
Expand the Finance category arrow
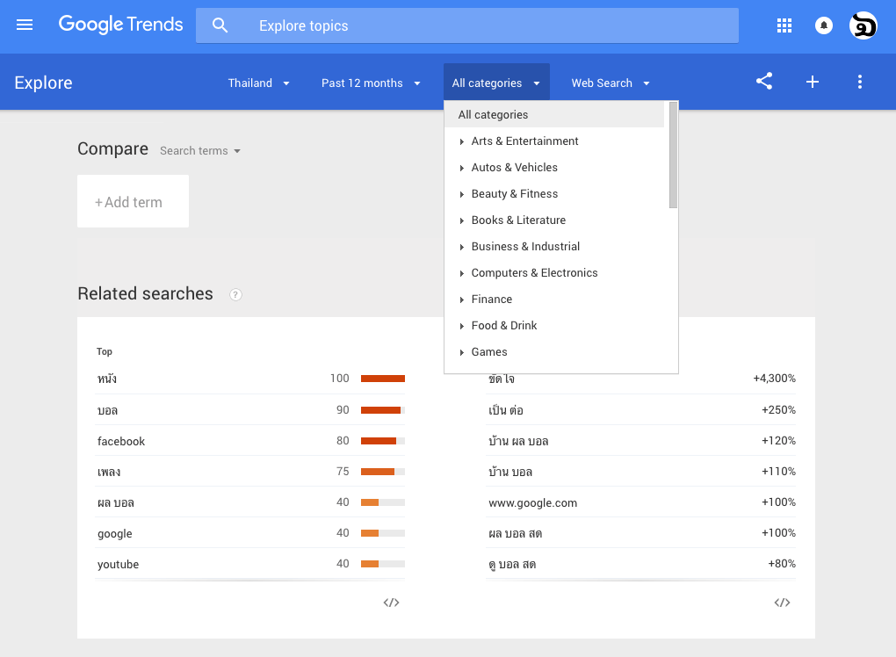point(462,300)
